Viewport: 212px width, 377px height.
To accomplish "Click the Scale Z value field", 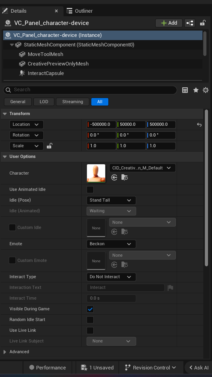I will point(161,146).
